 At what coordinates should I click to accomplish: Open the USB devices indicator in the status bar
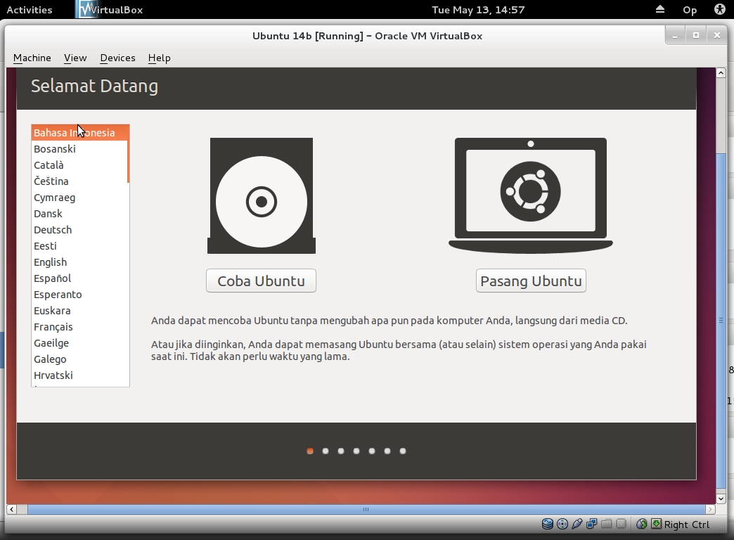pos(577,524)
